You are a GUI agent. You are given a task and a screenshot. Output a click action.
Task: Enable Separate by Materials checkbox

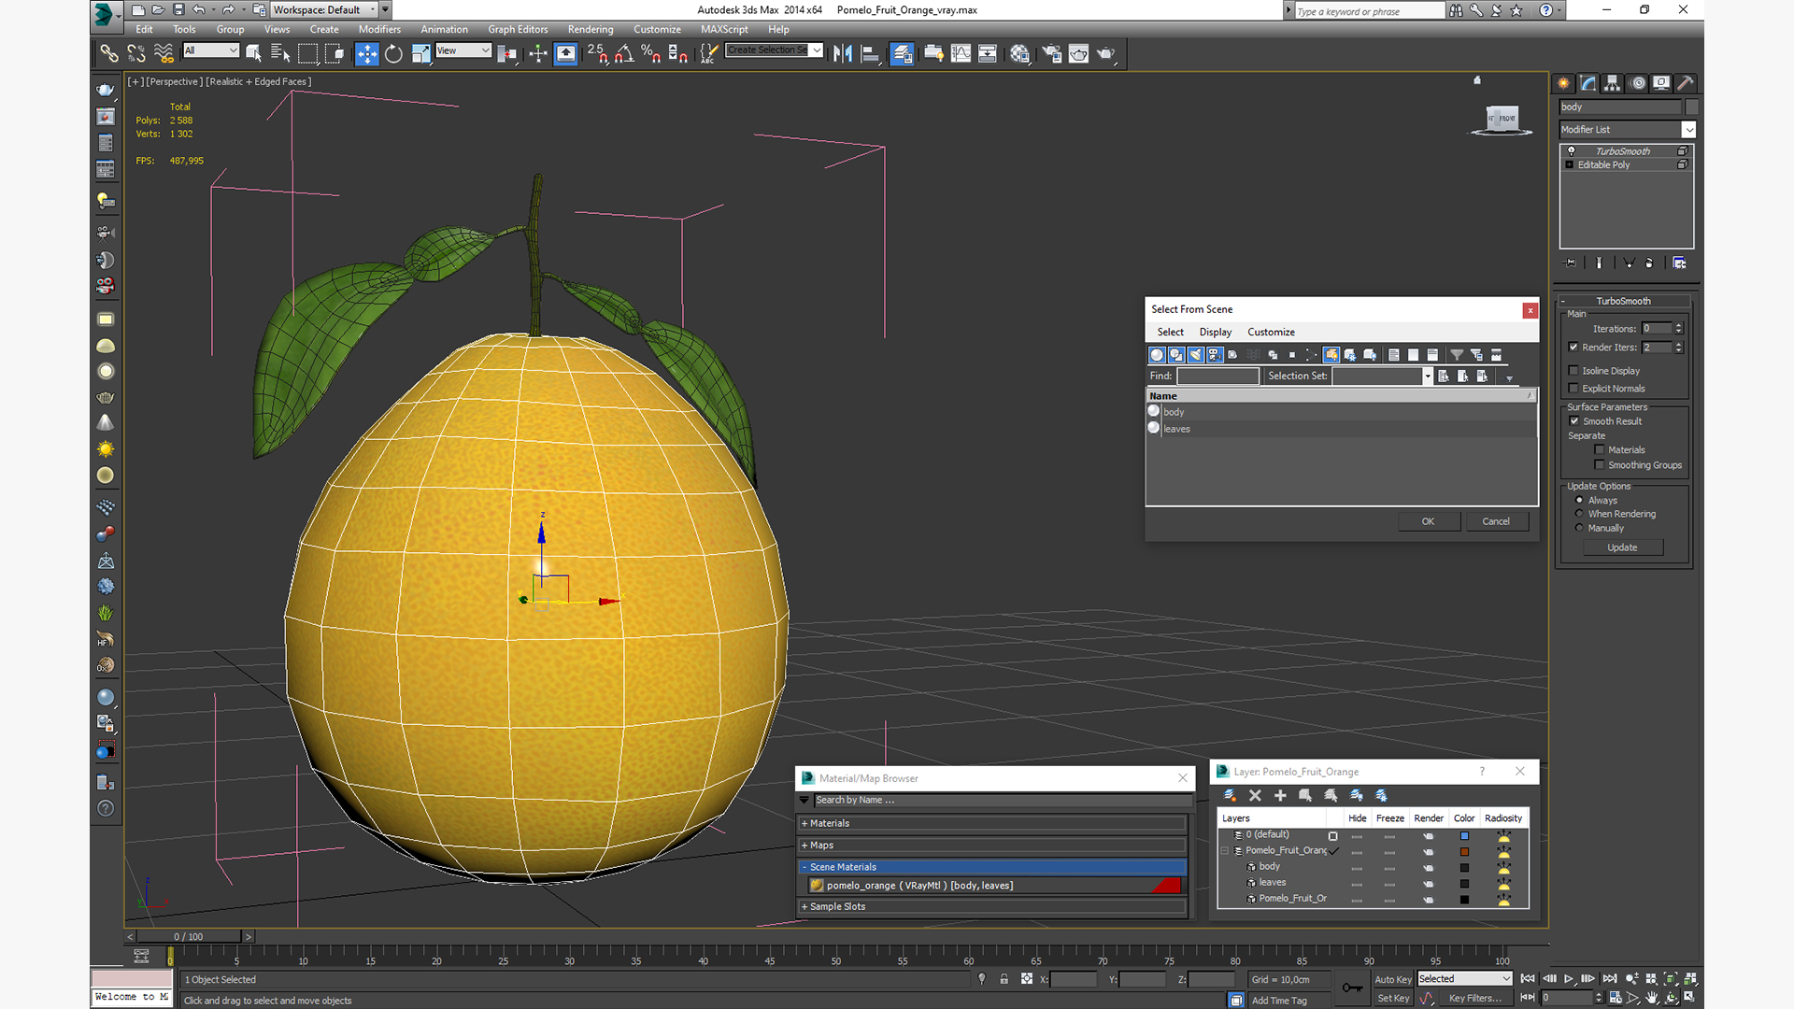(x=1600, y=450)
